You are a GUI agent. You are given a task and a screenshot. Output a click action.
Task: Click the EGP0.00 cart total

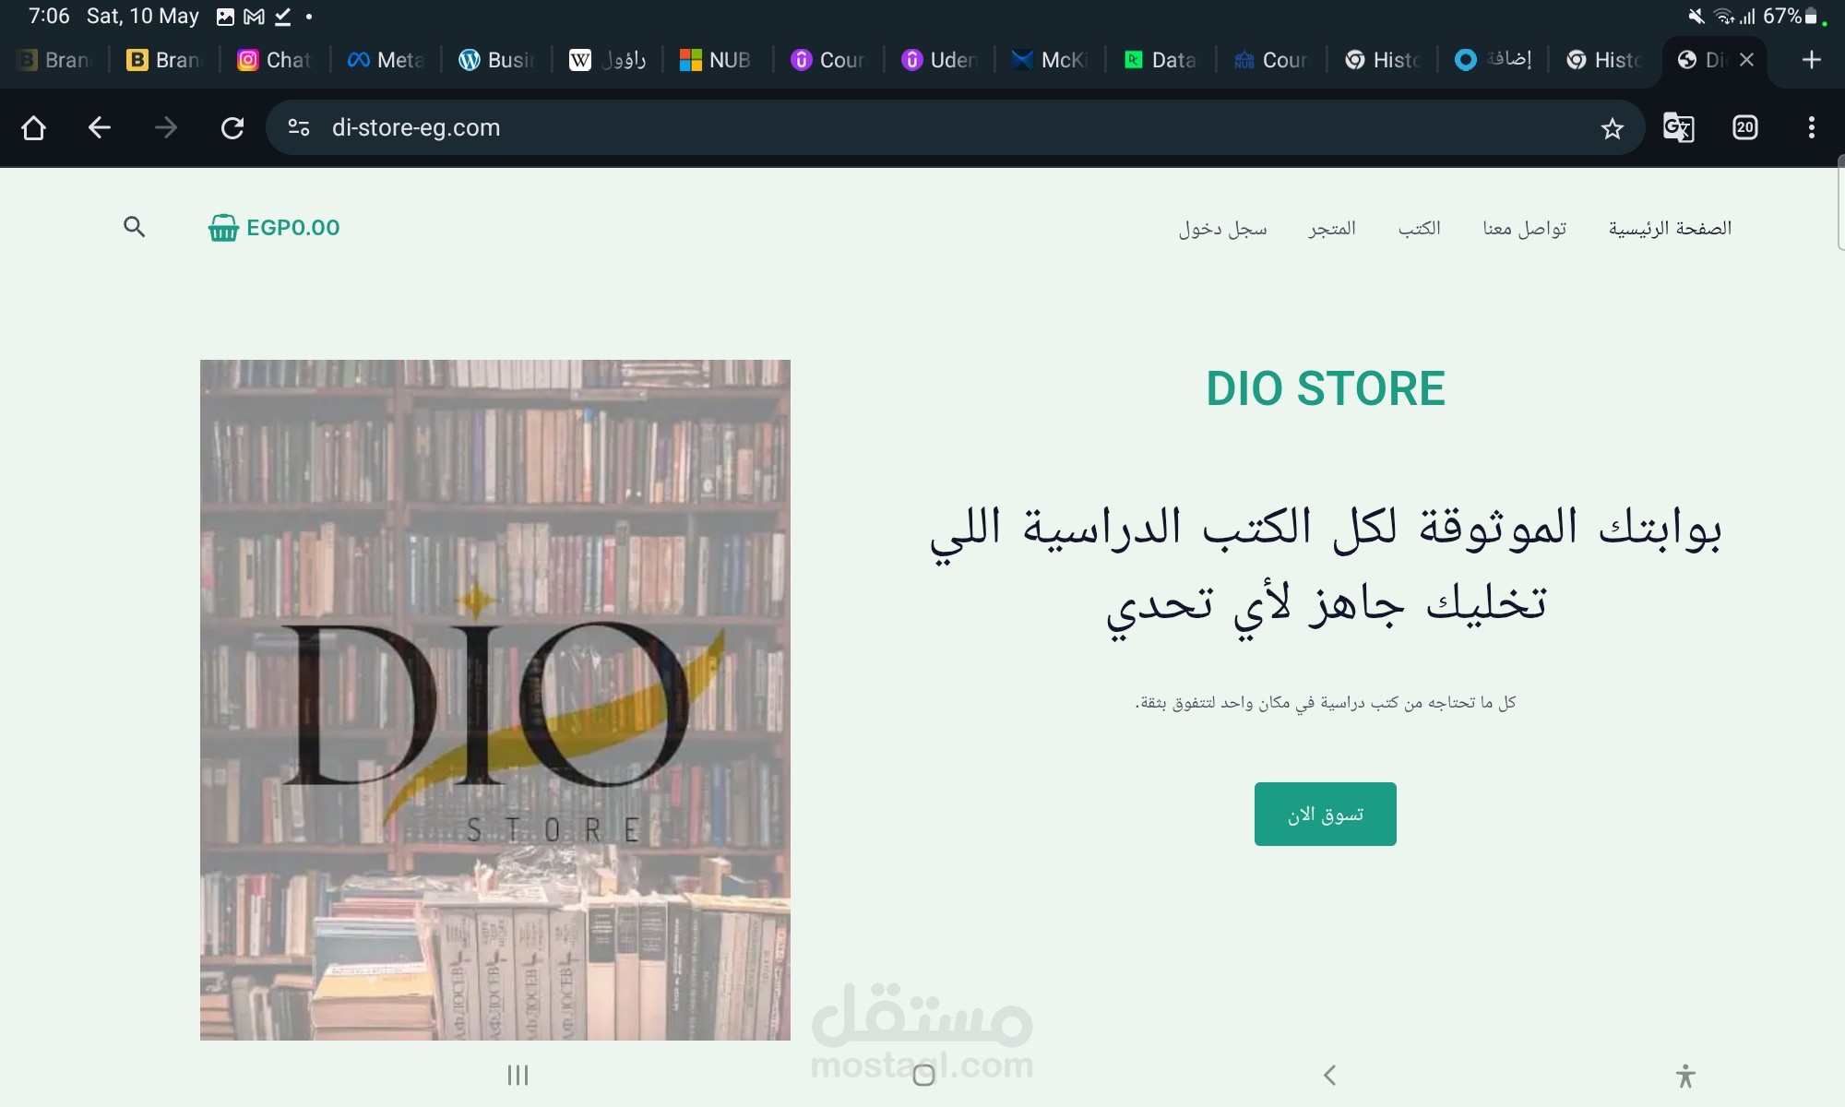(293, 228)
